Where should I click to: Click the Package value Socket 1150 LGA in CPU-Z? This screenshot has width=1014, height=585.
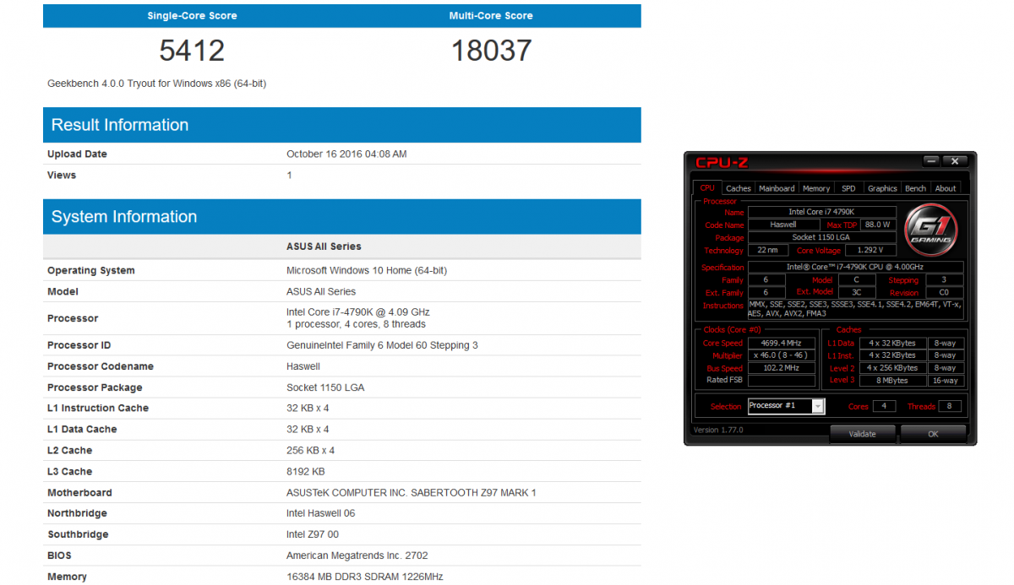coord(822,237)
